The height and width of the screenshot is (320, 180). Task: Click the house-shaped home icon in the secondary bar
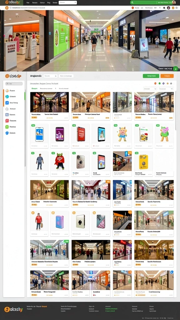[164, 8]
